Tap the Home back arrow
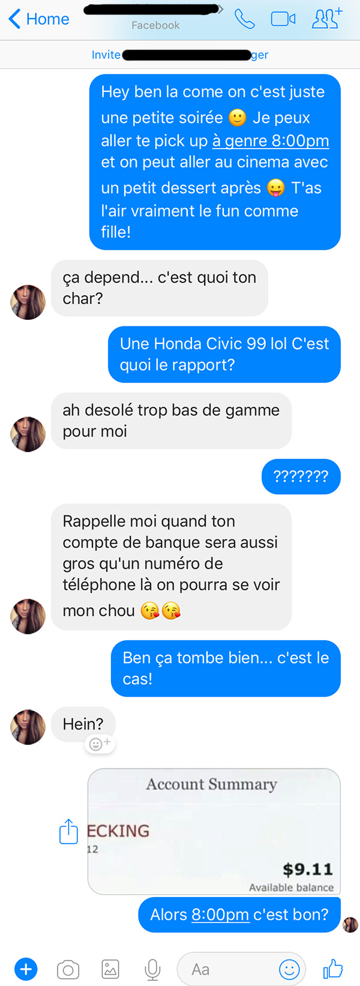The image size is (360, 986). point(38,19)
